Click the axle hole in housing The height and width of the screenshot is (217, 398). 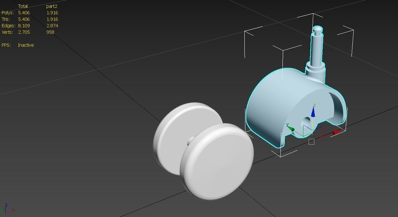(306, 121)
